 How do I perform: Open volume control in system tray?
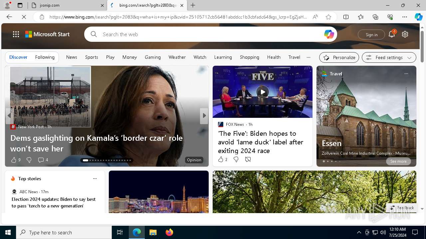click(x=383, y=232)
